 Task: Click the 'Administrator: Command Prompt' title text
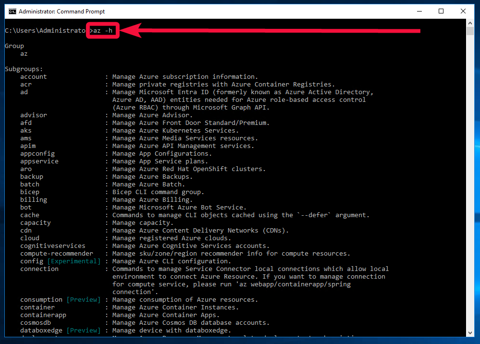[x=62, y=12]
